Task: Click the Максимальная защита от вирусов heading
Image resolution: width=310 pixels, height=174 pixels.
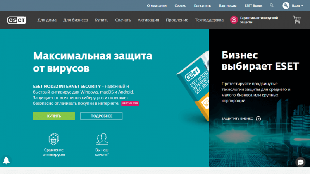Action: pos(93,62)
